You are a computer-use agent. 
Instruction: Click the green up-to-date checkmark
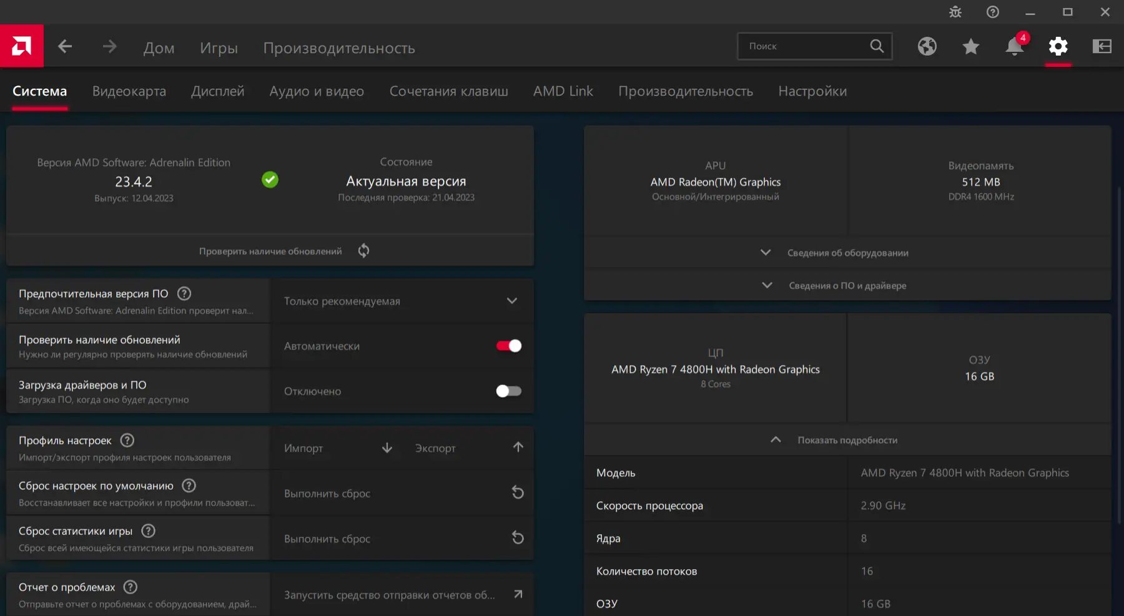[270, 180]
